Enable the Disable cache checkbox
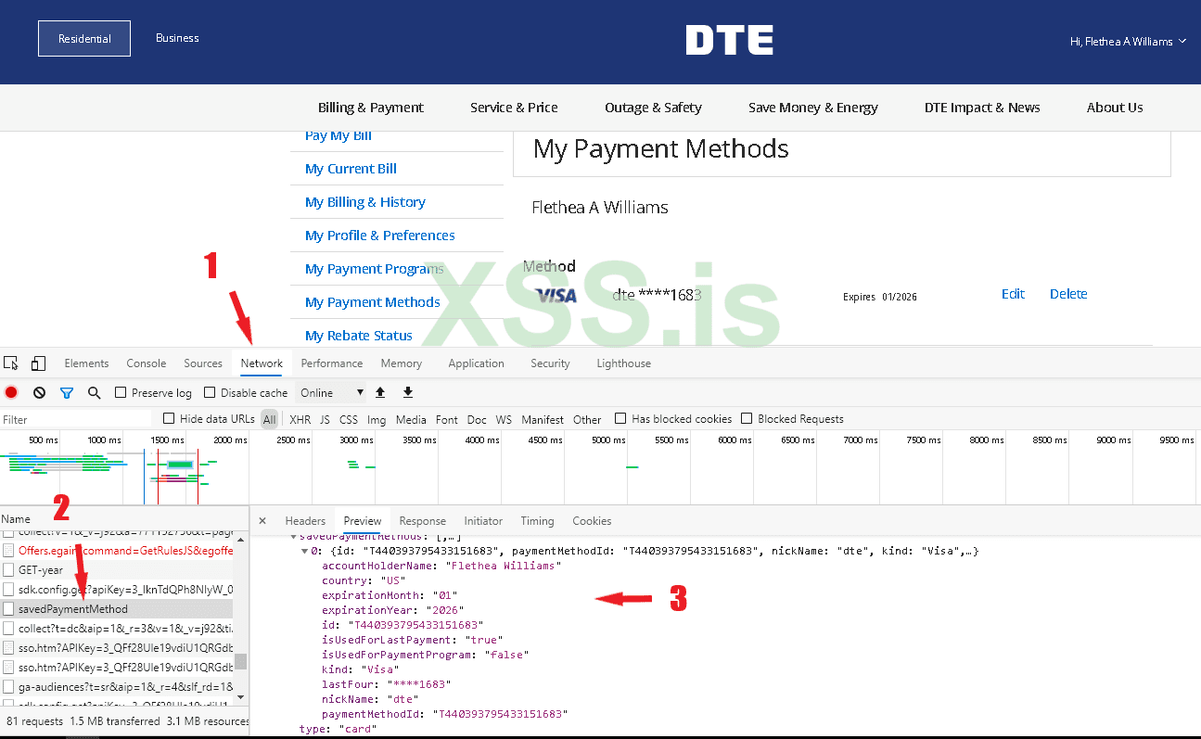This screenshot has height=739, width=1201. coord(210,393)
